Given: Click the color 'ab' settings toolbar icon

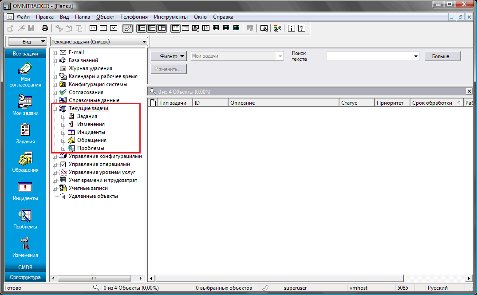Looking at the screenshot, I should tap(278, 28).
